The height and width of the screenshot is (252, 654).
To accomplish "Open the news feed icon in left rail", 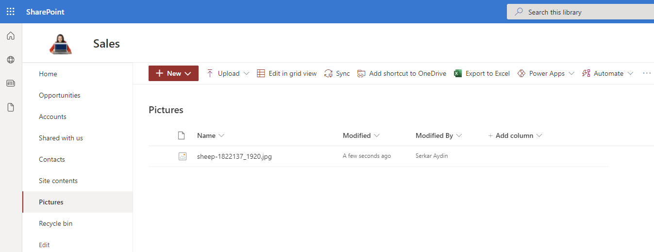I will (11, 84).
